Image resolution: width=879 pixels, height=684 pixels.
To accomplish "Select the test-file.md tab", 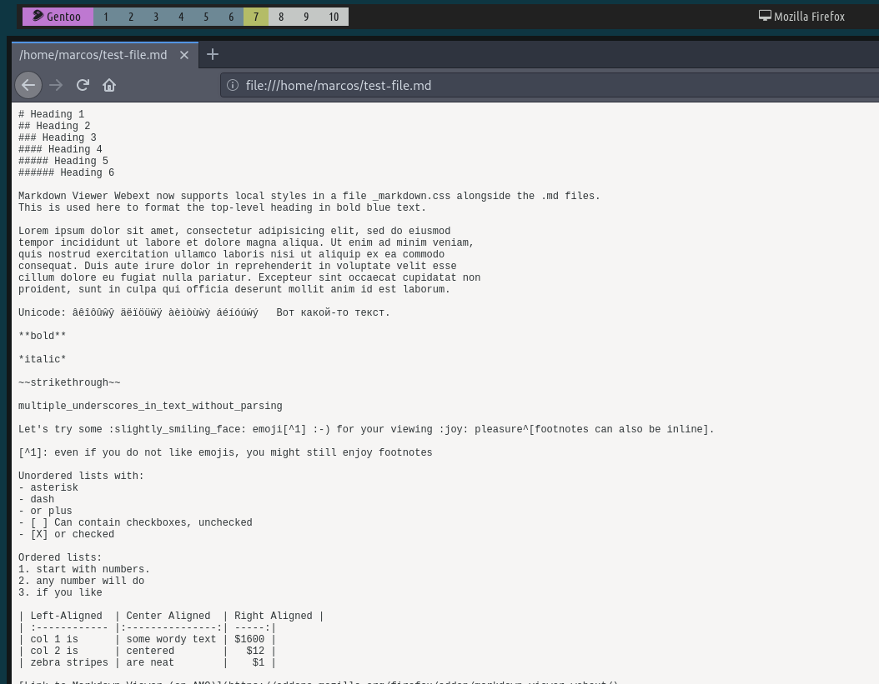I will point(93,55).
